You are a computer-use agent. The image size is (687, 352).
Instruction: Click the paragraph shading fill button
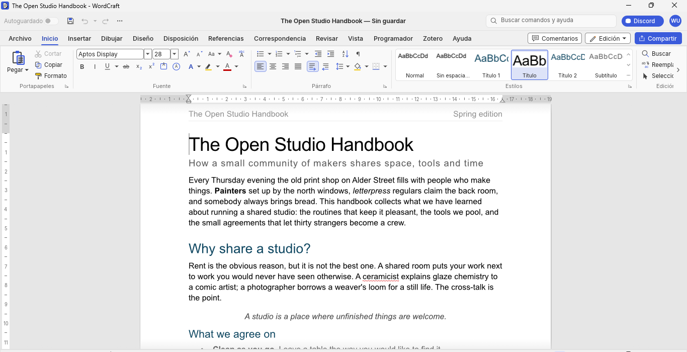pos(358,66)
